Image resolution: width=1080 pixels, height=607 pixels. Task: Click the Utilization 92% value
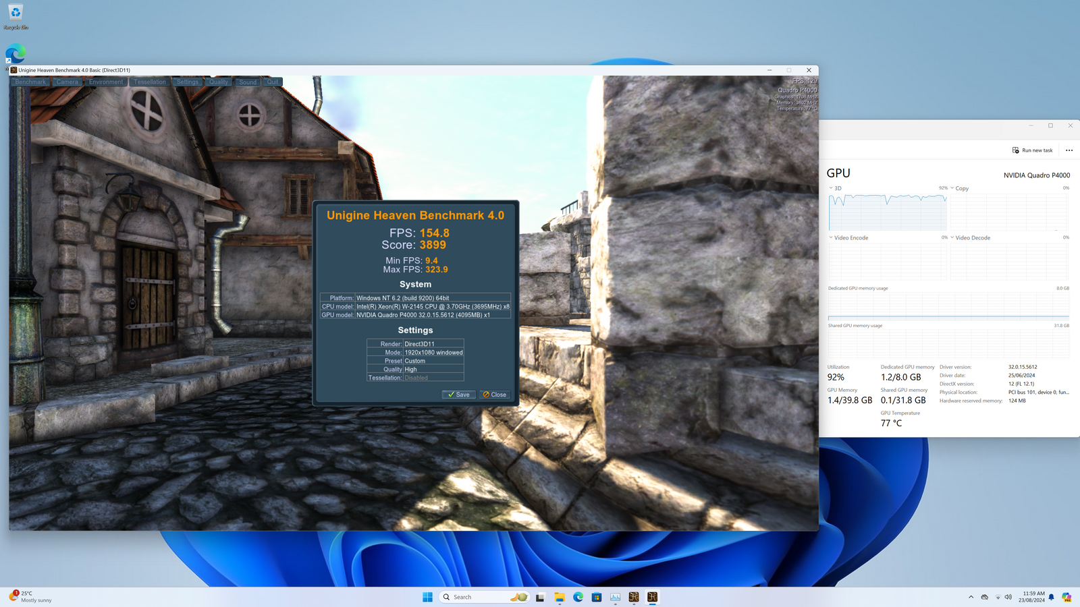[836, 377]
